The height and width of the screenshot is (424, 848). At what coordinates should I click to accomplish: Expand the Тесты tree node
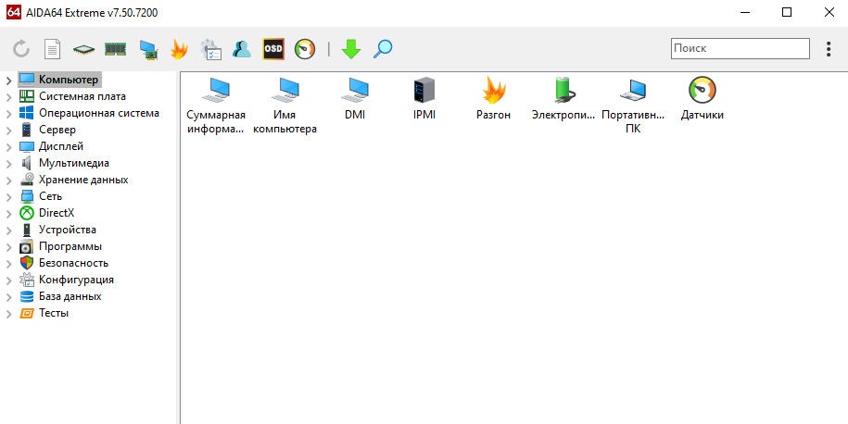8,315
